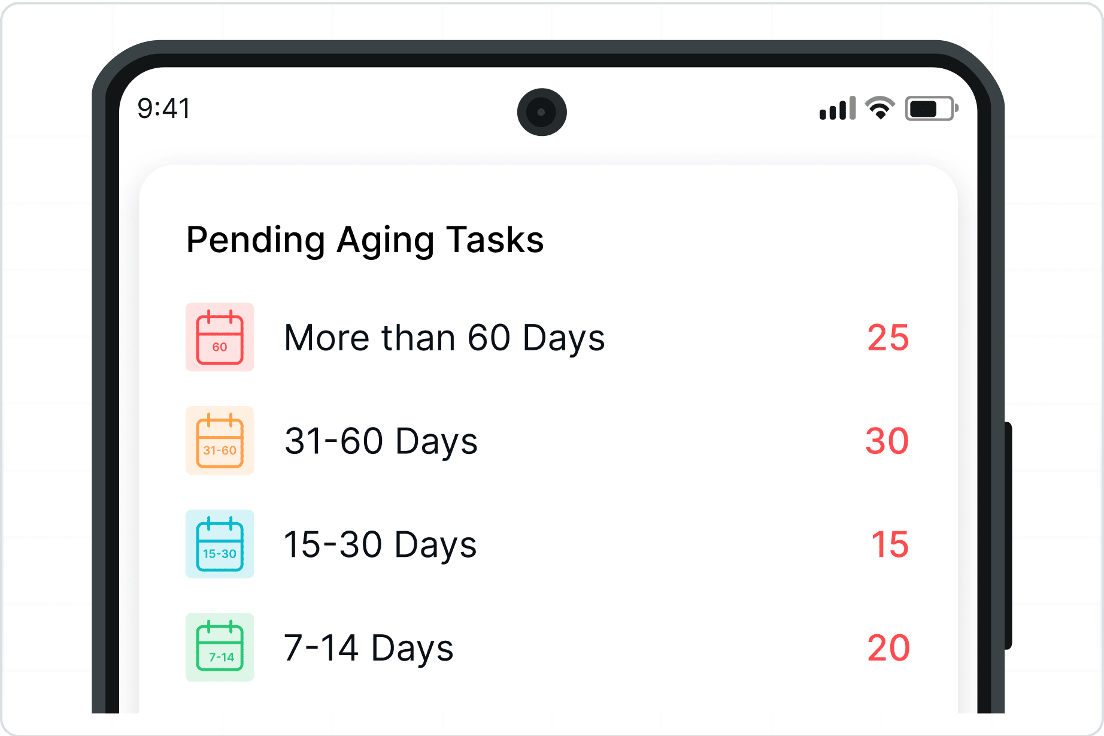Tap the cellular signal bars icon
This screenshot has width=1104, height=736.
click(838, 108)
